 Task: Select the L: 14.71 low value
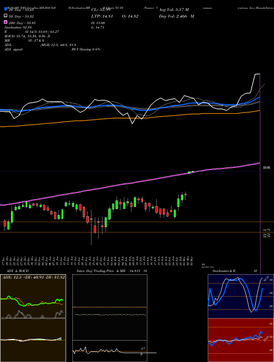[x=98, y=27]
